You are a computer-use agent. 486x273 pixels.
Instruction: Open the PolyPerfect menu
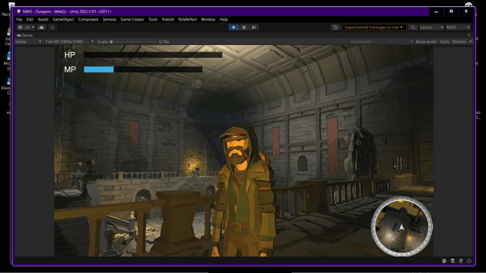point(187,19)
